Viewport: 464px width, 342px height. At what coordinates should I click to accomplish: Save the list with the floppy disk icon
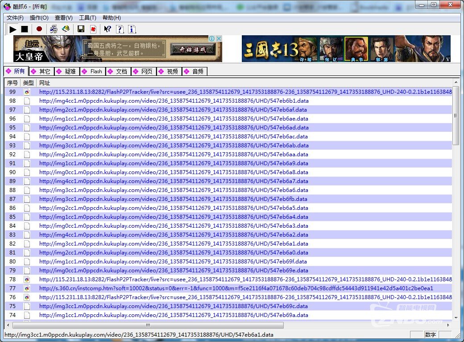pyautogui.click(x=81, y=29)
